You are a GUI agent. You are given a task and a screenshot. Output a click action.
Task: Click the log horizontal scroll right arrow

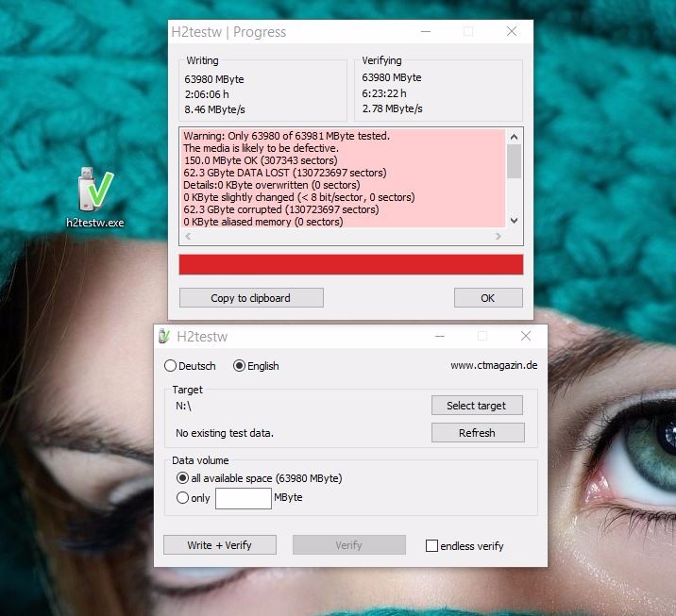coord(498,236)
